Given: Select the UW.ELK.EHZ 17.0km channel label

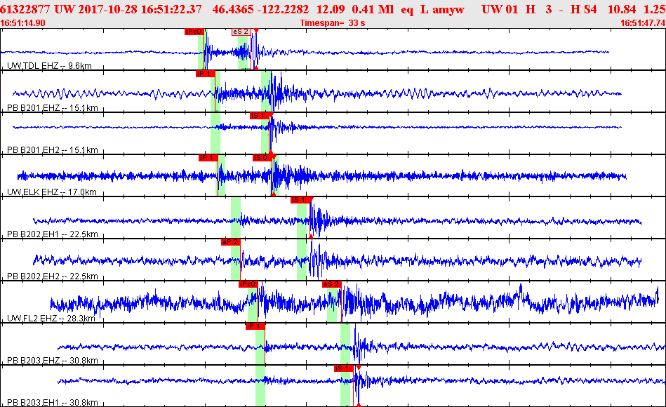Looking at the screenshot, I should point(51,192).
